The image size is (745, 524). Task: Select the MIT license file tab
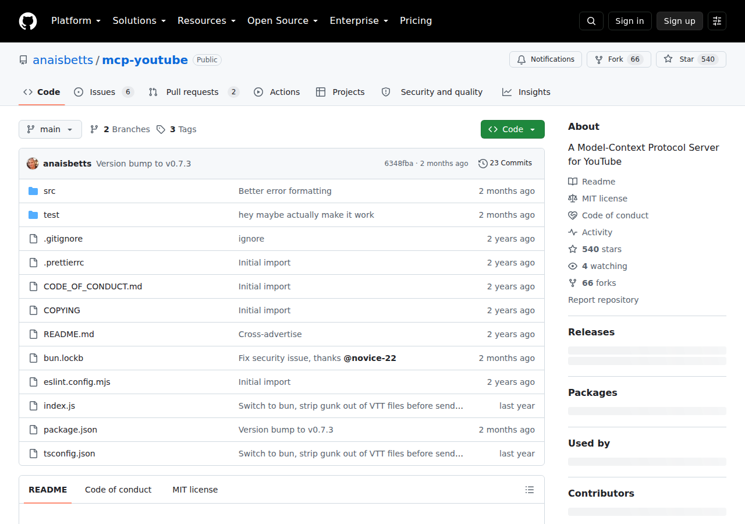coord(195,490)
